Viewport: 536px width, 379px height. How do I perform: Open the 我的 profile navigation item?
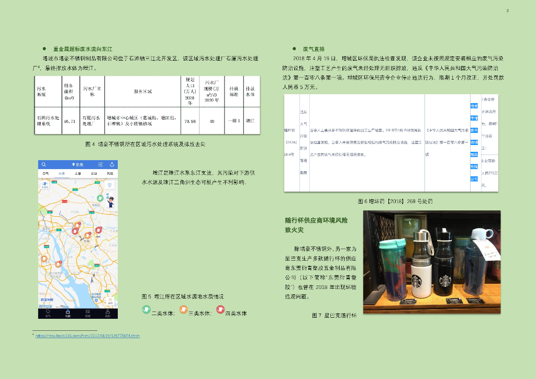pyautogui.click(x=108, y=314)
